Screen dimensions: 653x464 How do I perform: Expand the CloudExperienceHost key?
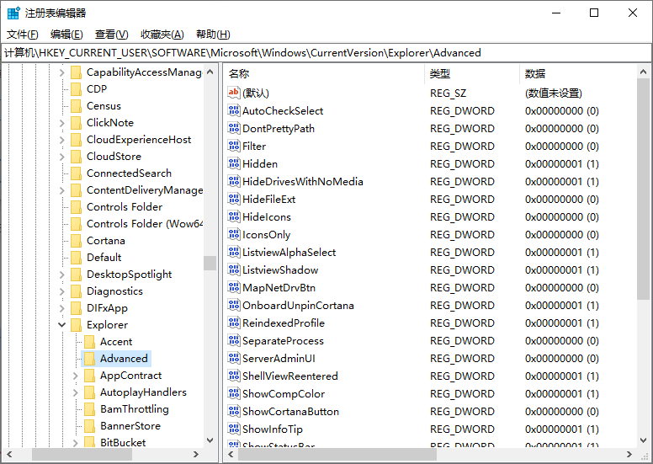pyautogui.click(x=62, y=140)
